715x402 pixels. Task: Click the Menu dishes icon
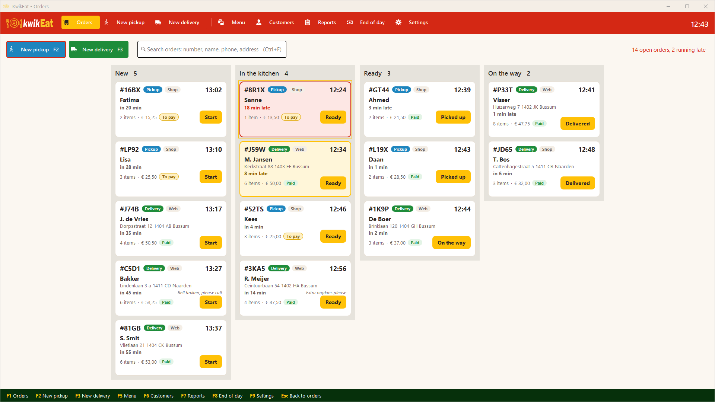pyautogui.click(x=221, y=22)
